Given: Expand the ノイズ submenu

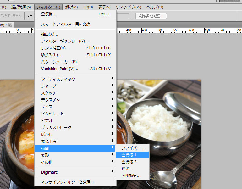Looking at the screenshot, I should coord(76,107).
